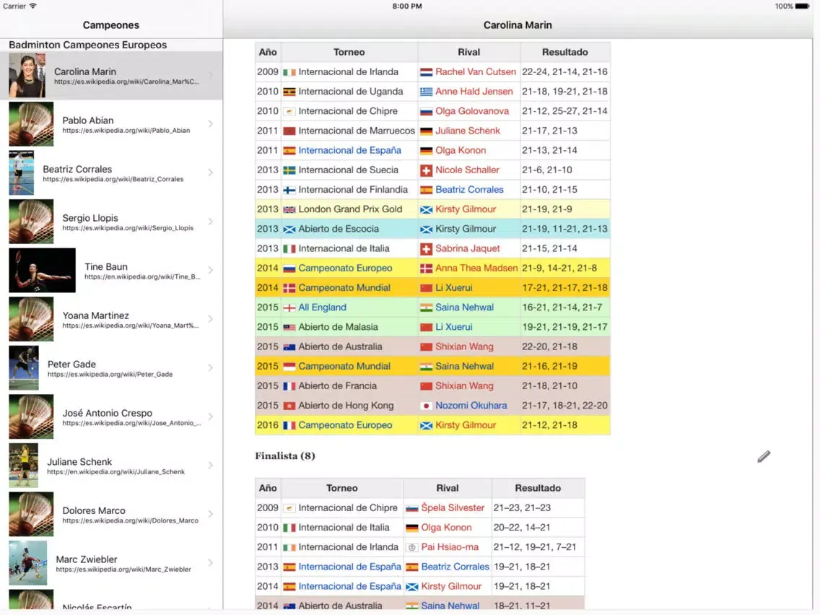This screenshot has height=615, width=820.
Task: Open Shixian Wang link in Abierto de Francia row
Action: pyautogui.click(x=464, y=386)
